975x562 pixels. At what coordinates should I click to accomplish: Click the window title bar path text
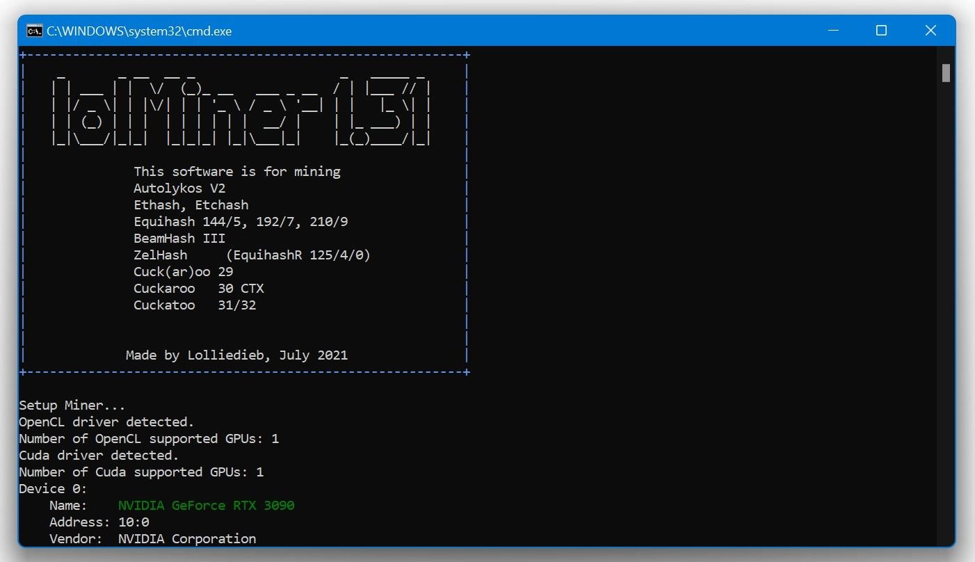click(139, 31)
